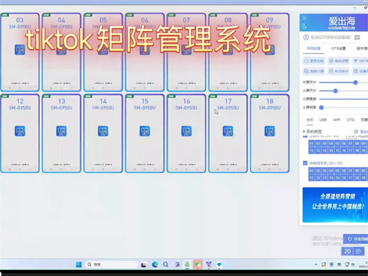Collapse the side panel with double-chevron icon
368x276 pixels.
point(304,18)
